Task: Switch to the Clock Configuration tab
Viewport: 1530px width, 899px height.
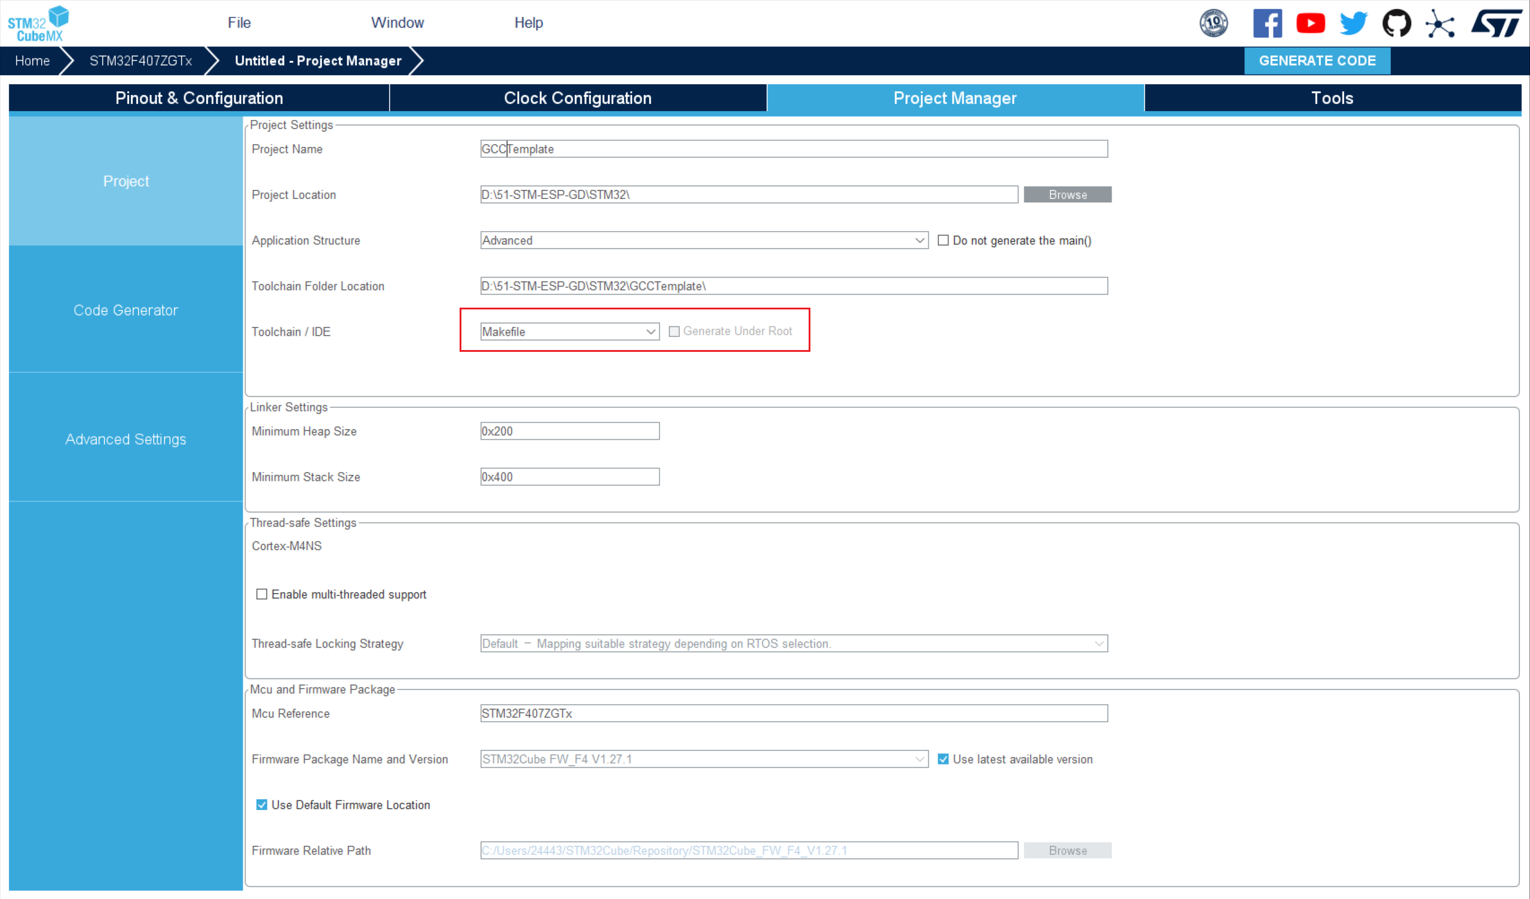Action: [577, 99]
